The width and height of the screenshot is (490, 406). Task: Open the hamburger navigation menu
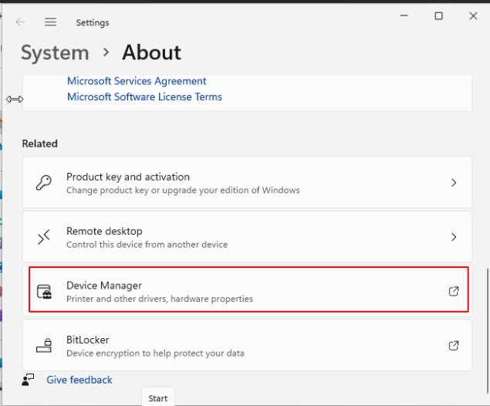[51, 22]
